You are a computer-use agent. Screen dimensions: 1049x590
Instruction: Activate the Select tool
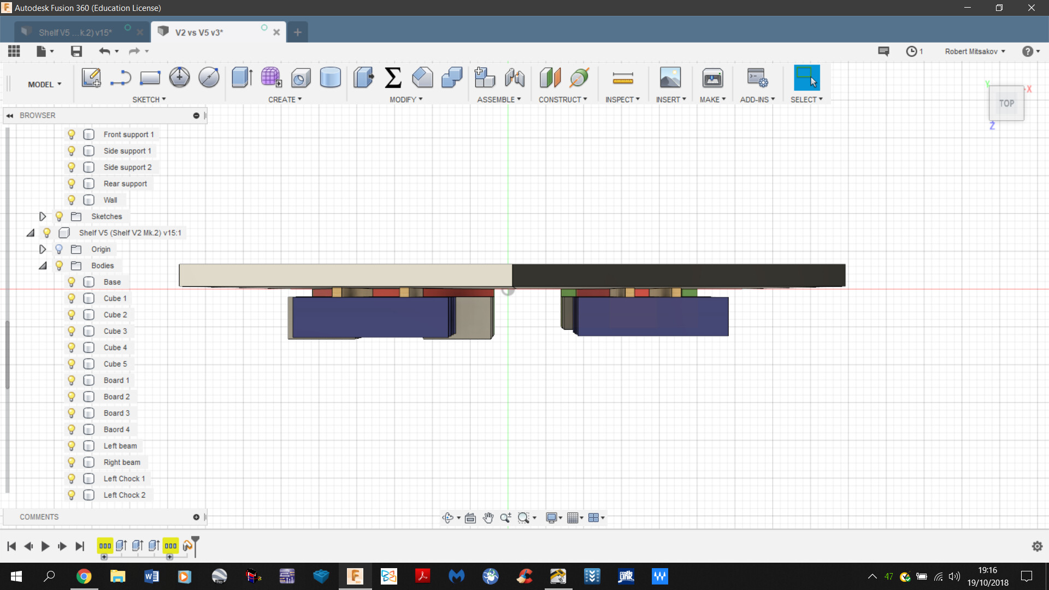pyautogui.click(x=806, y=78)
